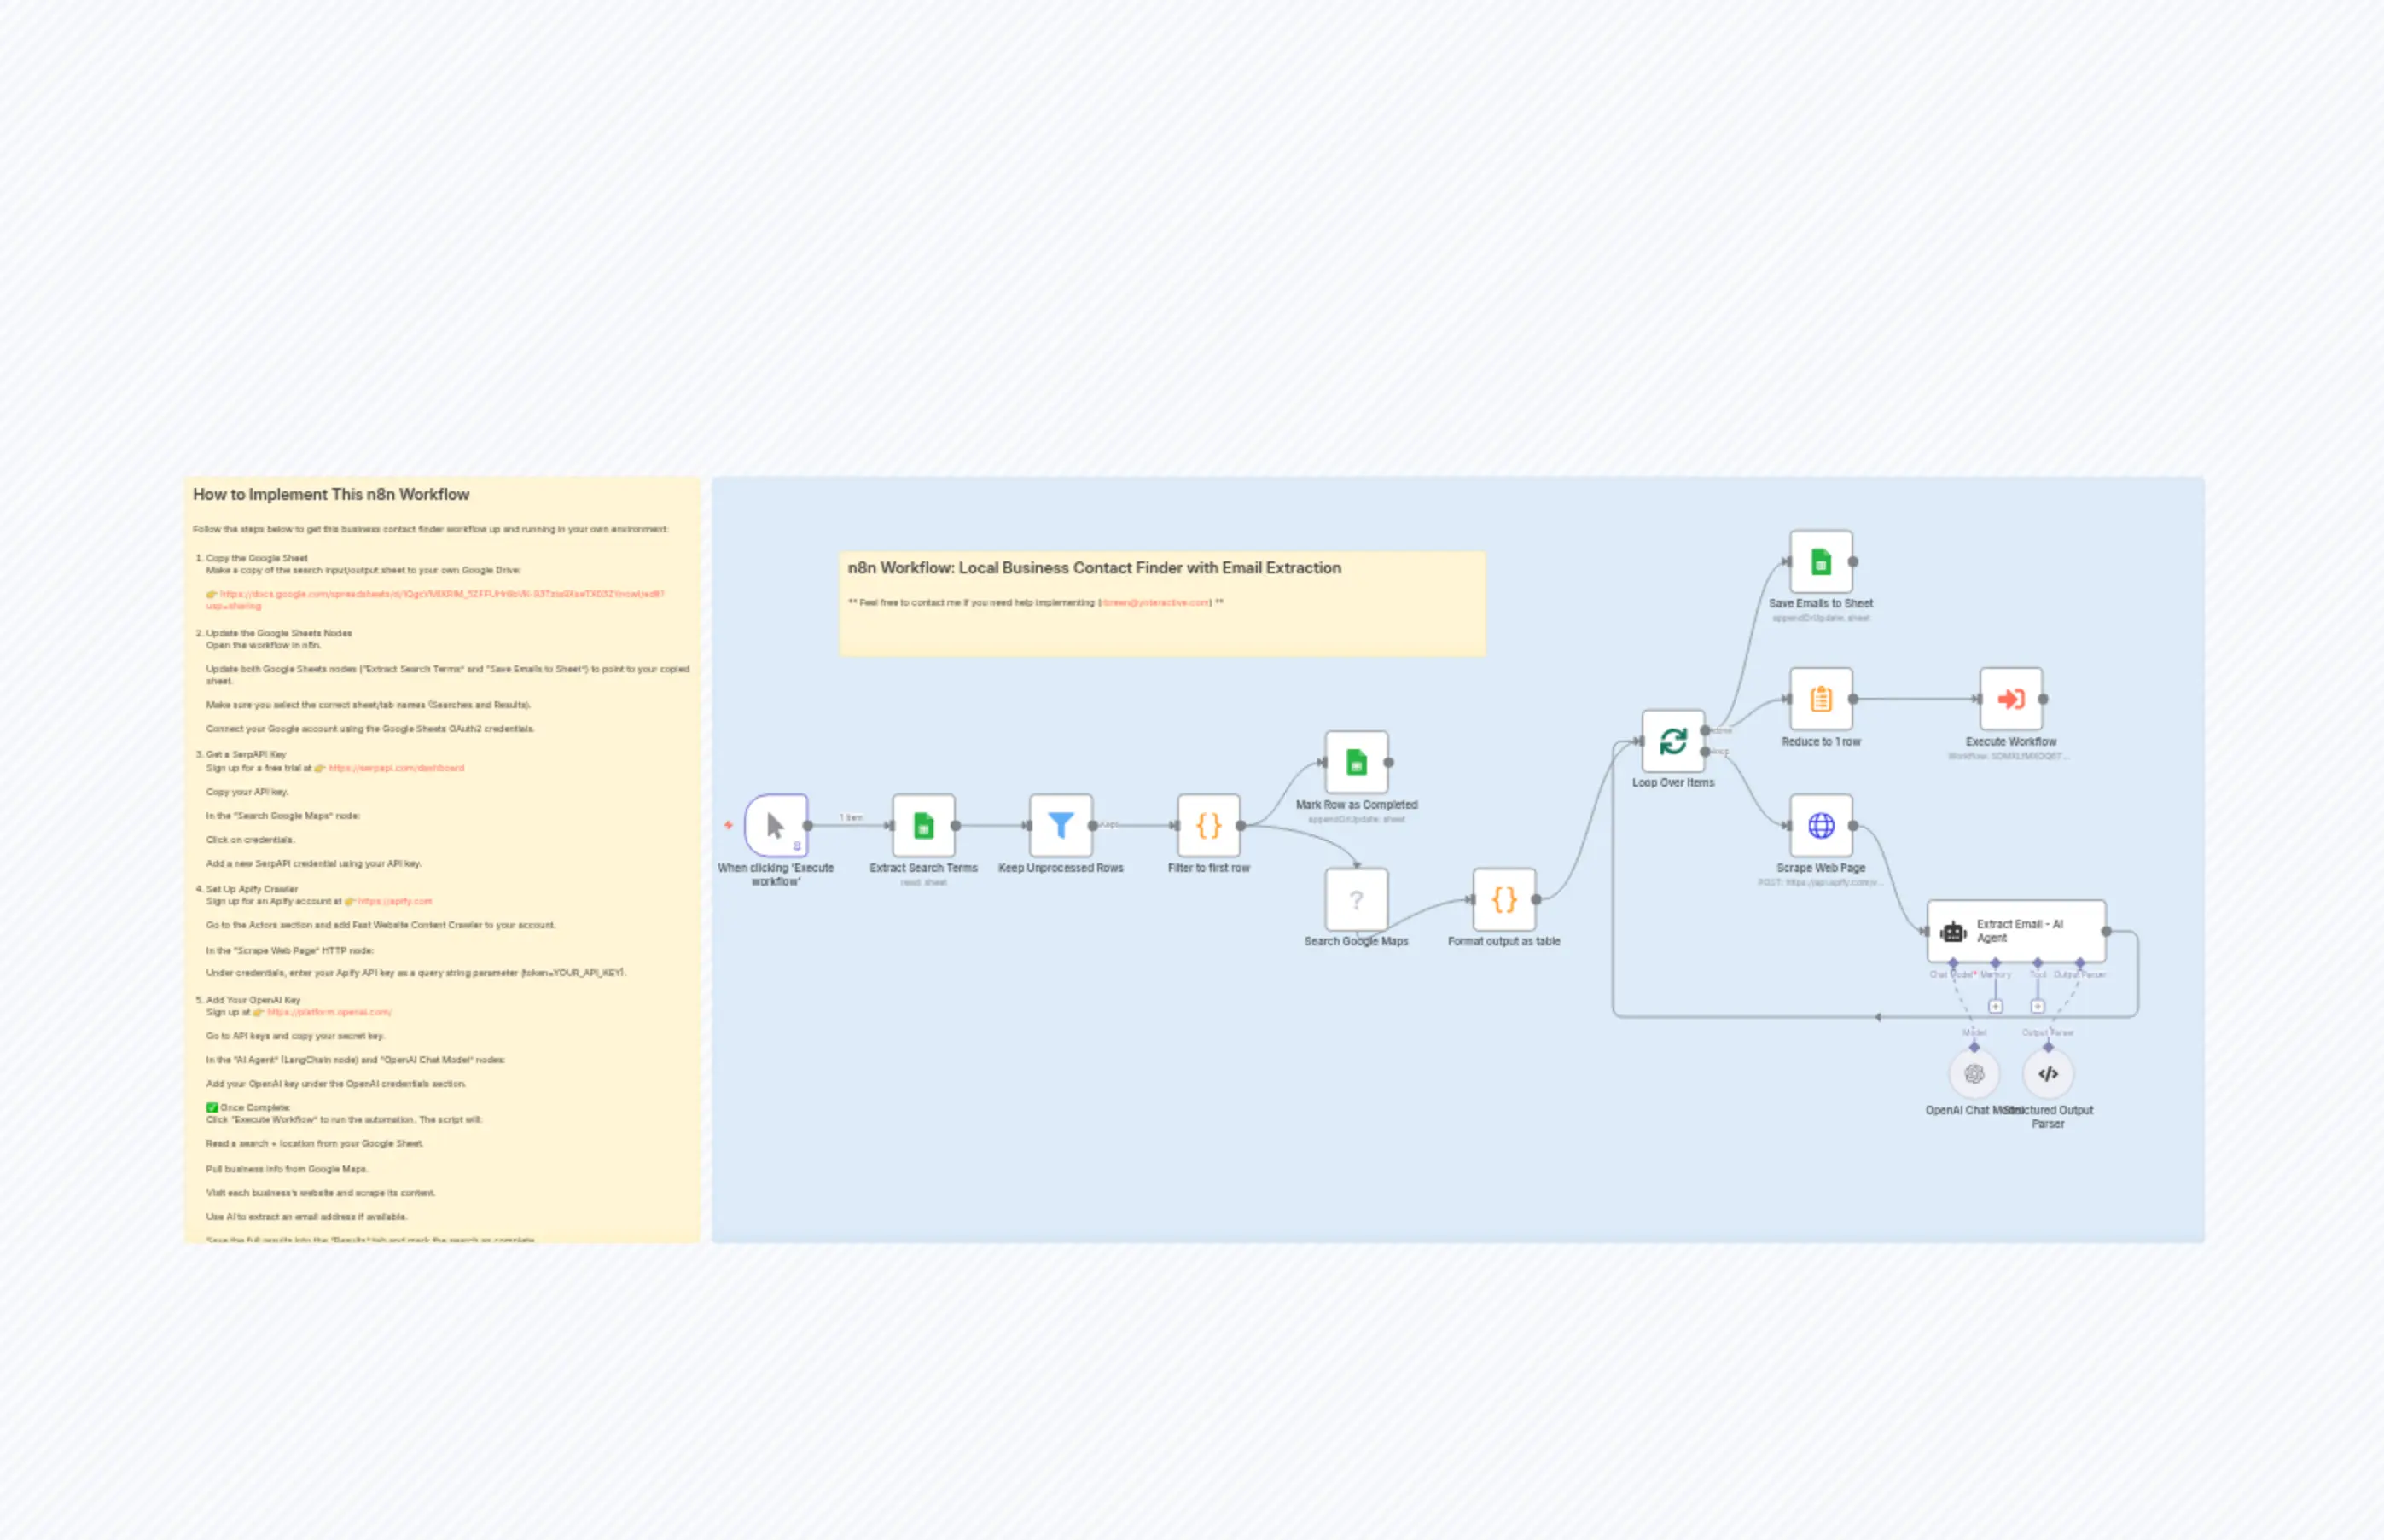Select the "Structured Output Parser" node
This screenshot has width=2384, height=1540.
point(2048,1073)
